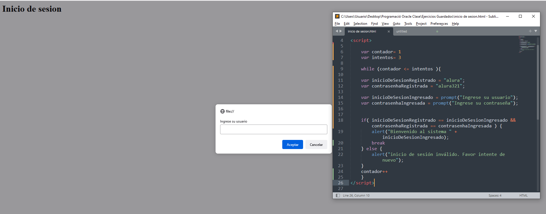The height and width of the screenshot is (214, 546).
Task: Go to previous tab with left arrow
Action: pyautogui.click(x=337, y=31)
